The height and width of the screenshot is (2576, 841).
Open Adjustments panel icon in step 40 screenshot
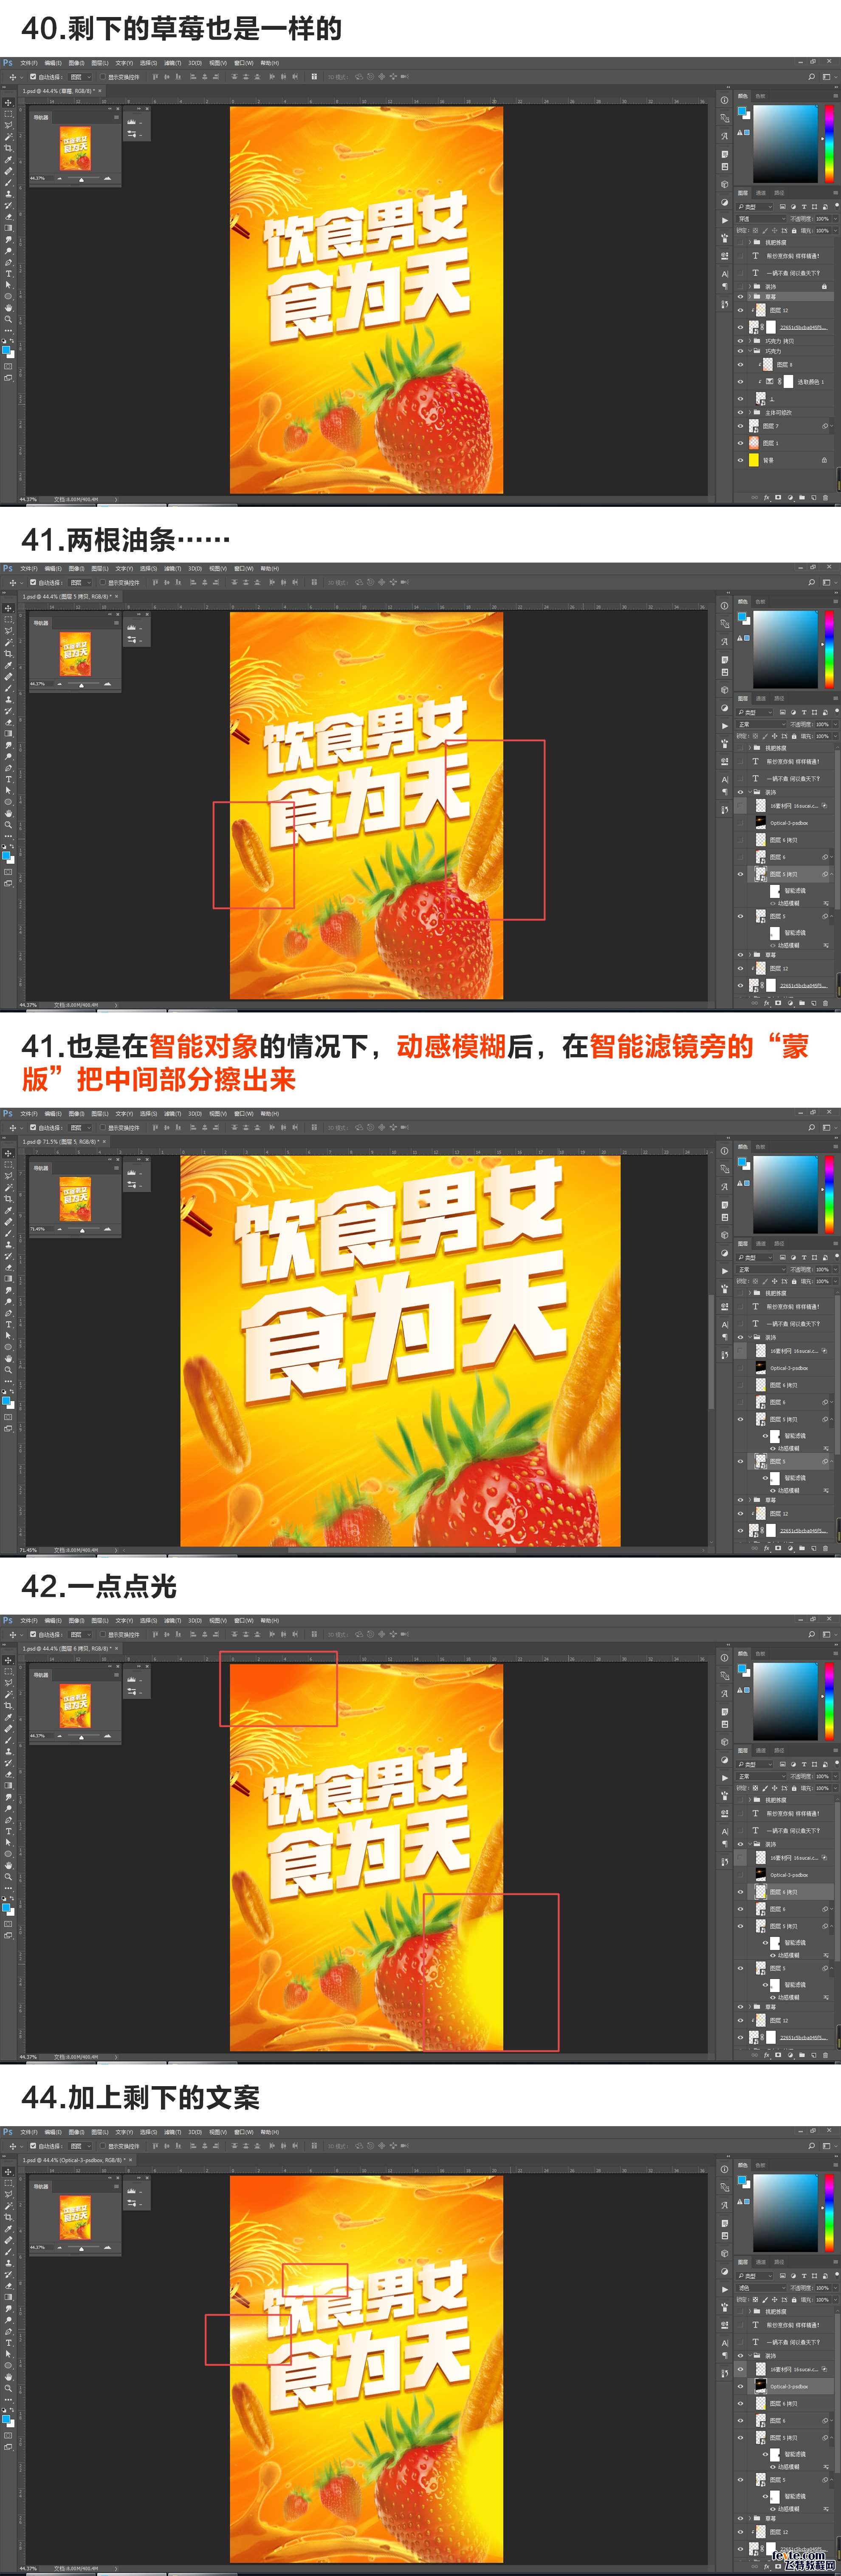(x=725, y=202)
